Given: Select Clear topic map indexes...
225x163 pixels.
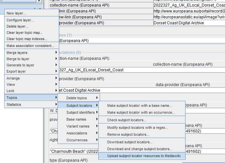Looking at the screenshot, I should click(x=32, y=39).
